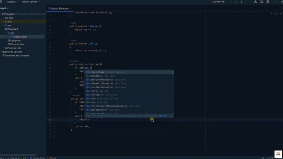The image size is (283, 159).
Task: Select the Tutorial_2 folder row
Action: pyautogui.click(x=23, y=29)
